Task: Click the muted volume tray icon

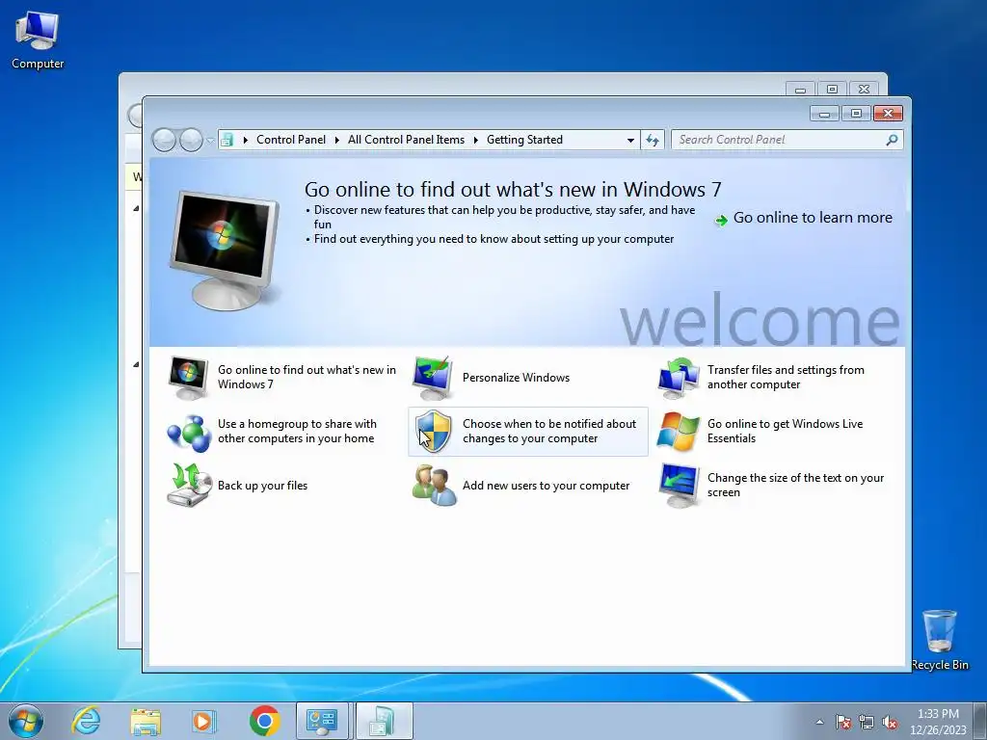Action: (x=890, y=722)
